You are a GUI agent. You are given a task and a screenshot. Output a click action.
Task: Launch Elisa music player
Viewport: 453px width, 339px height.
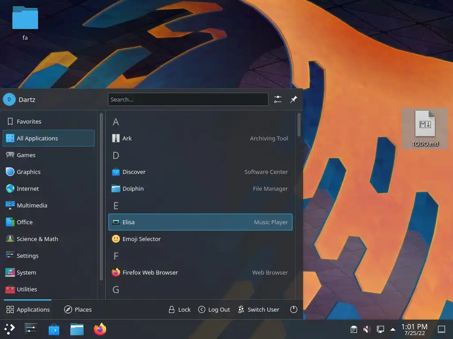pos(200,222)
